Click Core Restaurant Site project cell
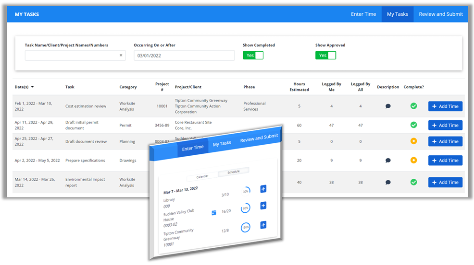 [x=193, y=125]
